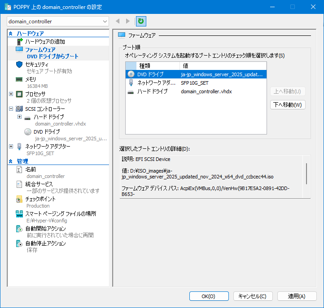Image resolution: width=324 pixels, height=308 pixels.
Task: Expand the プロセッサ tree node
Action: (x=11, y=94)
